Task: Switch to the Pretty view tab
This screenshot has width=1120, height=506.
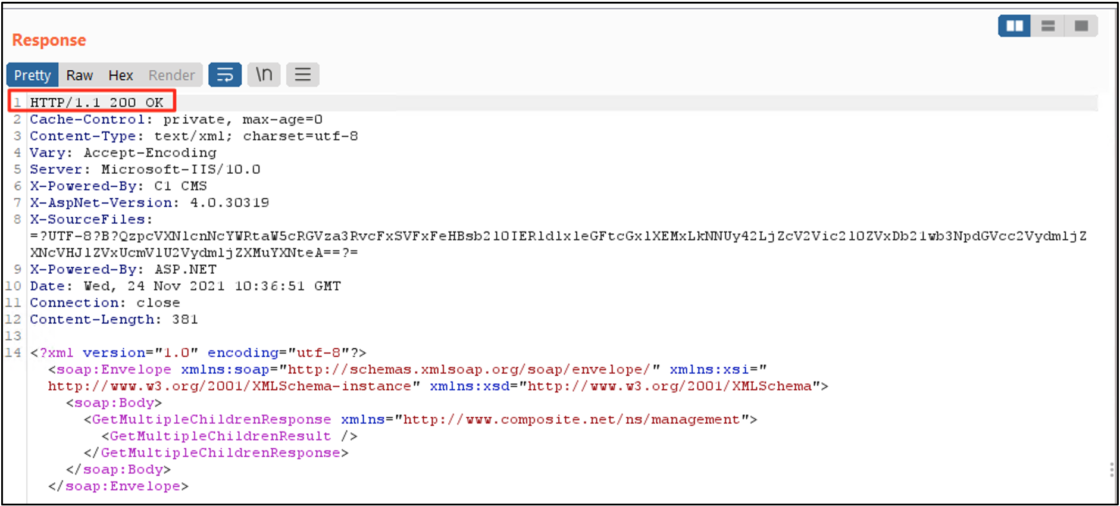Action: [32, 75]
